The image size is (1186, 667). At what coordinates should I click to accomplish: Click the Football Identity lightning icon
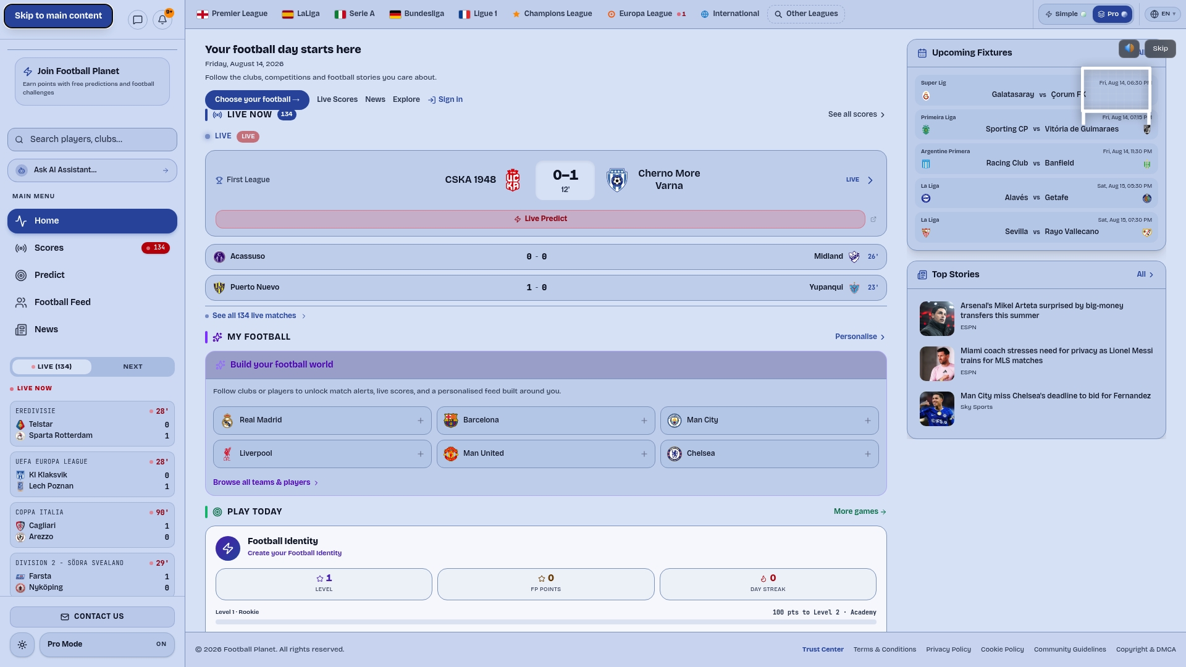coord(228,548)
